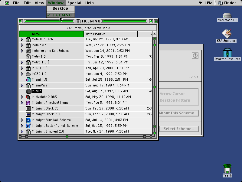The image size is (242, 182).
Task: Click the vertical scrollbar thumb
Action: coord(155,87)
